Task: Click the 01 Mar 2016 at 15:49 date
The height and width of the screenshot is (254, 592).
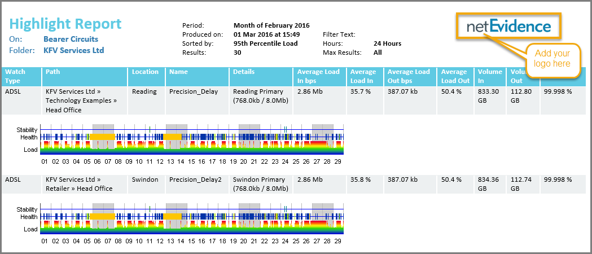Action: (266, 34)
